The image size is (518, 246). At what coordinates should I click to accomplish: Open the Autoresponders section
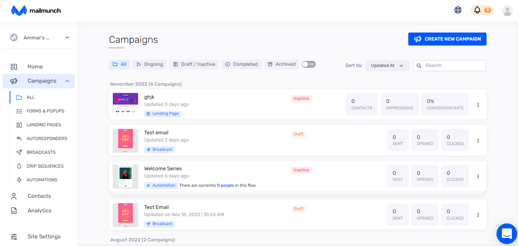(x=47, y=138)
